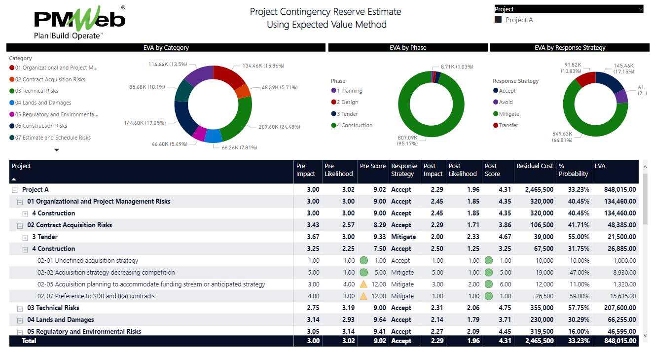The image size is (651, 352).
Task: Click green Post Score circle for 02-02 row
Action: tap(488, 272)
